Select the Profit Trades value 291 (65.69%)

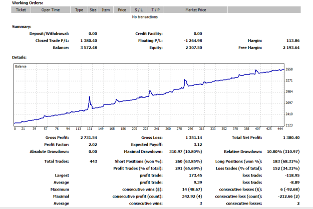point(189,168)
